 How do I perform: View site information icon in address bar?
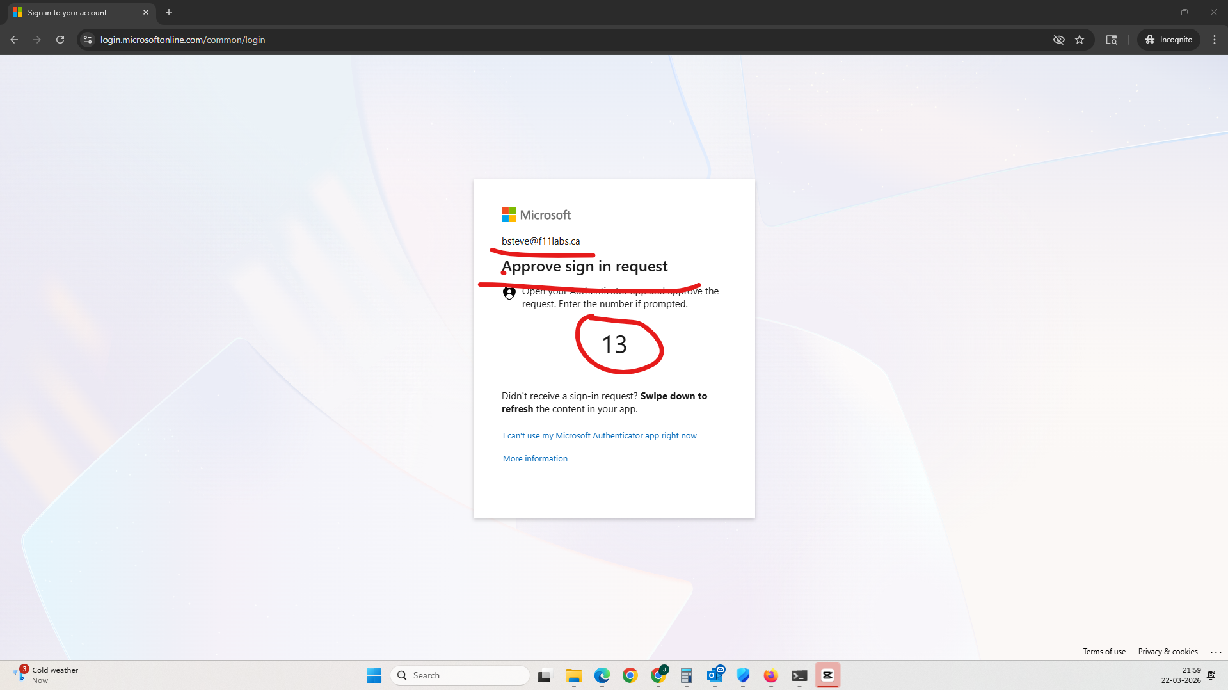pyautogui.click(x=88, y=40)
